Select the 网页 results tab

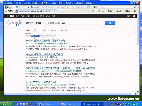coord(28,30)
